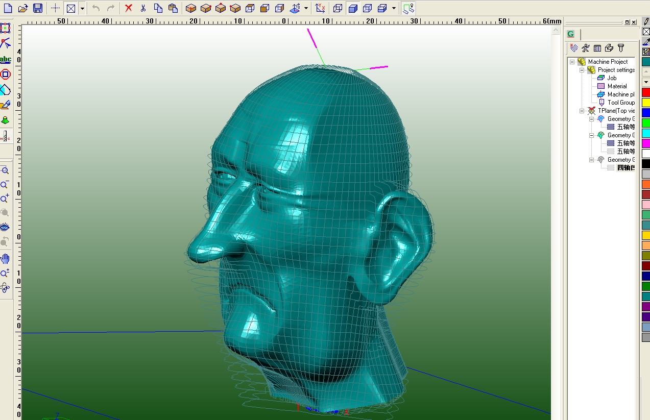Collapse the first Geometry Group node
This screenshot has width=650, height=420.
[592, 119]
